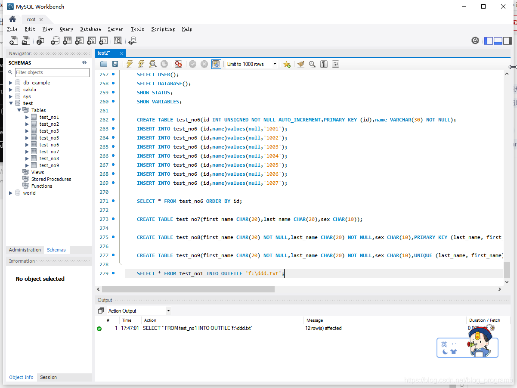Toggle the left sidebar panel visibility
The height and width of the screenshot is (388, 517).
pos(489,41)
